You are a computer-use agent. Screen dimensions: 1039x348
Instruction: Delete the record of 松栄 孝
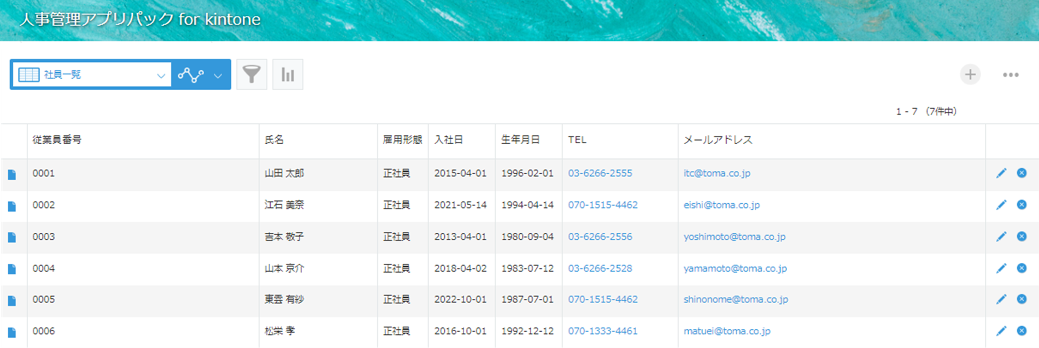[x=1022, y=331]
